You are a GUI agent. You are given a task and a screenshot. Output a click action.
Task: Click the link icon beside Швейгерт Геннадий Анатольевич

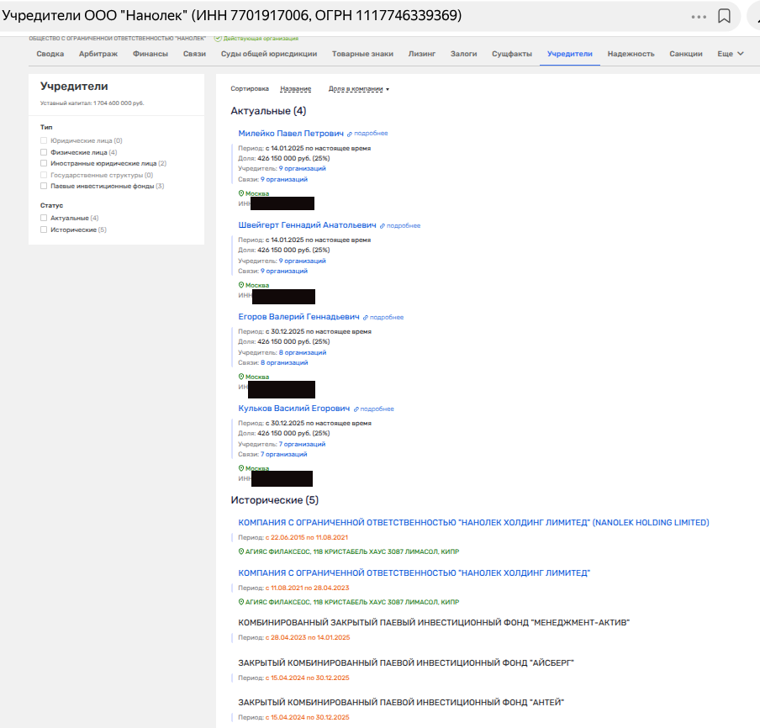(x=383, y=226)
